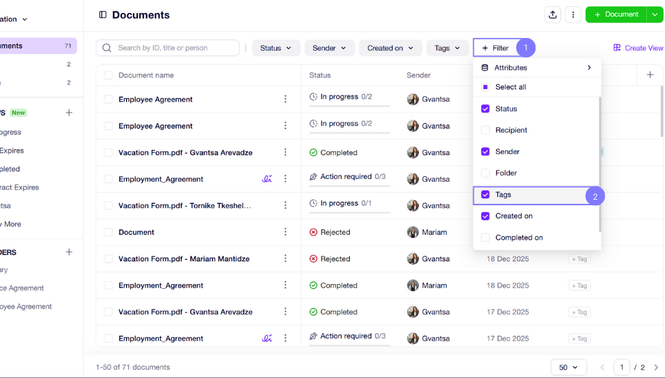Click the Filter button
Screen dimensions: 665x378
coord(495,48)
